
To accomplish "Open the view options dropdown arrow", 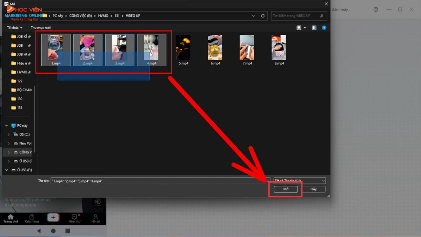I will point(305,28).
